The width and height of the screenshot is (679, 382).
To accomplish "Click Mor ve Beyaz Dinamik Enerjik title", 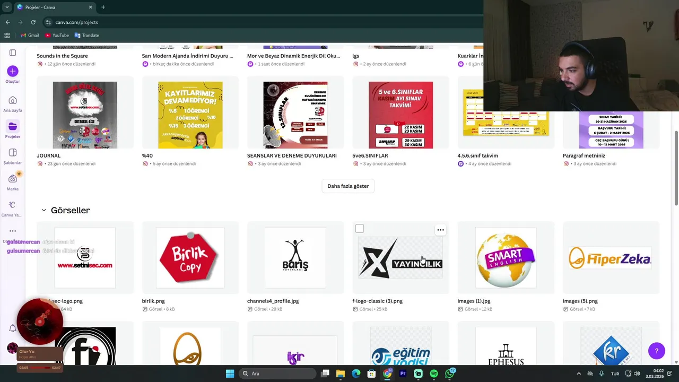I will (x=294, y=56).
